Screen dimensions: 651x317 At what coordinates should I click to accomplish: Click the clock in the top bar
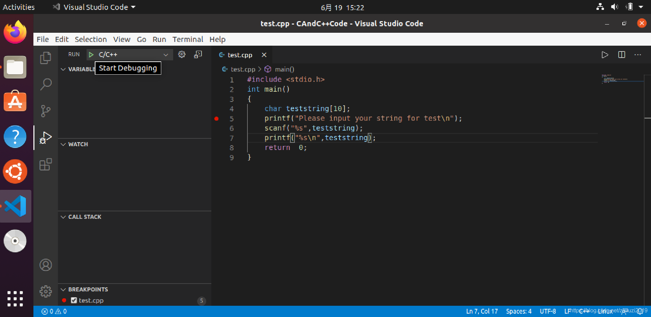pos(342,7)
